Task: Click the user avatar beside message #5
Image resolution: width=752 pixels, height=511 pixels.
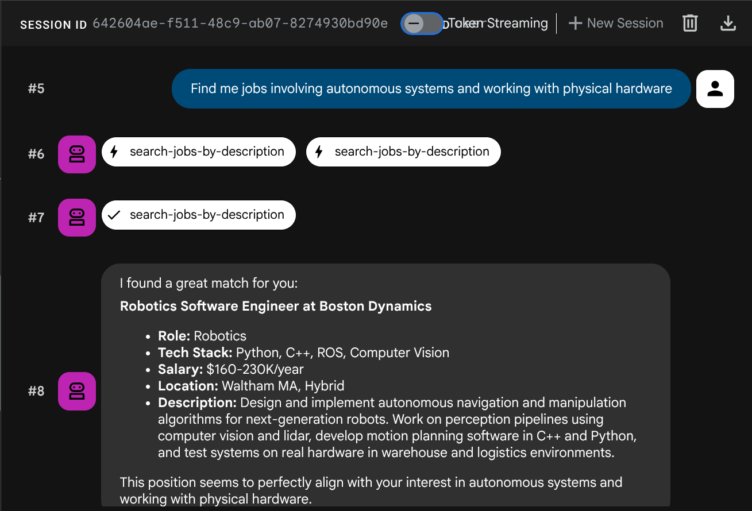Action: (x=715, y=89)
